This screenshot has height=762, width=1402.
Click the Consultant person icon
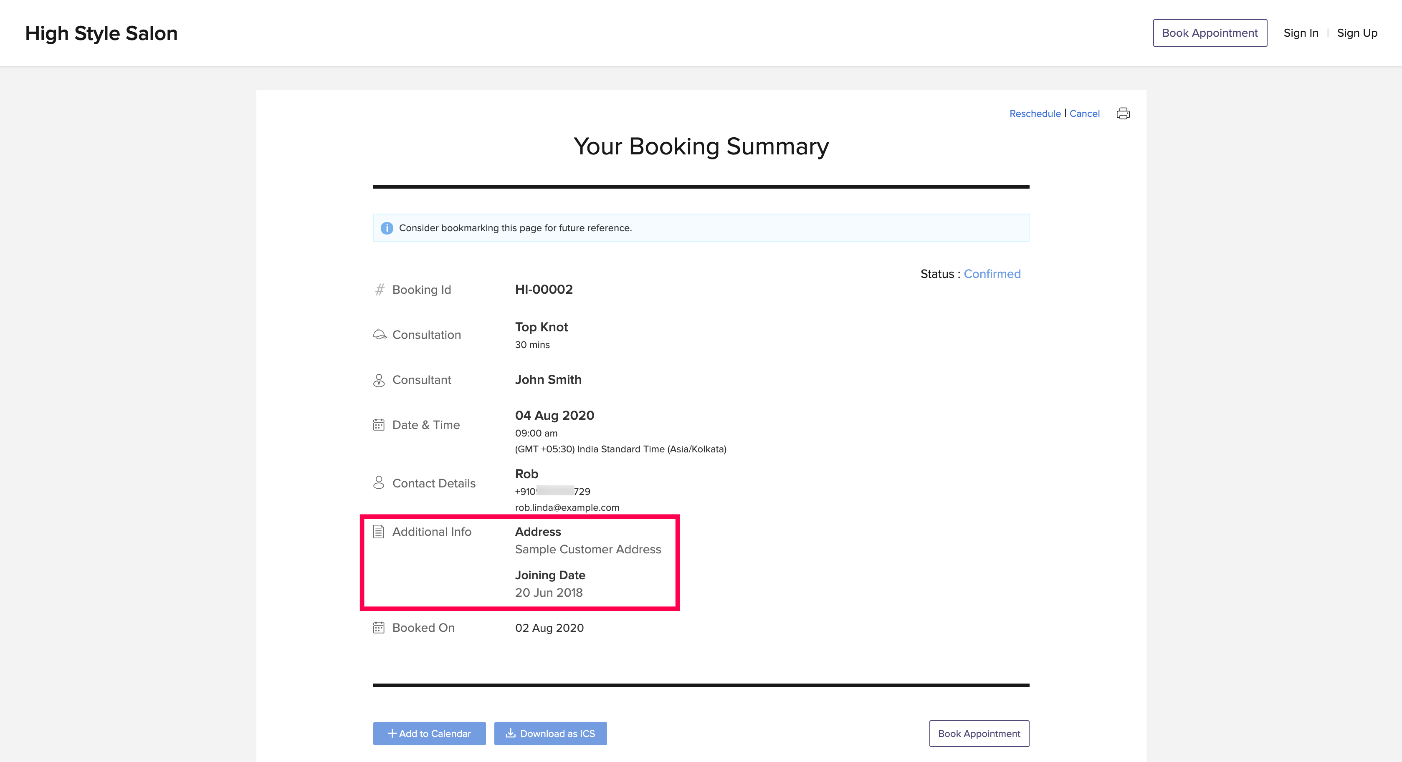point(379,380)
